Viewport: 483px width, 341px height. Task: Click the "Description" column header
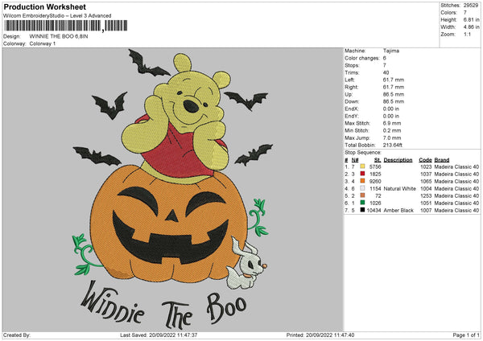click(x=398, y=160)
